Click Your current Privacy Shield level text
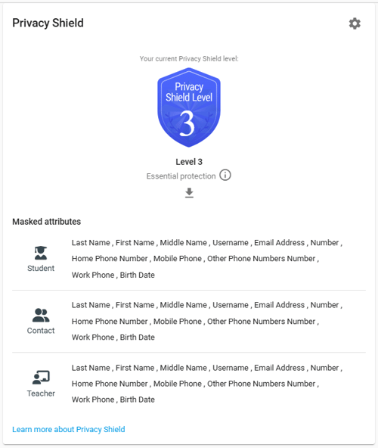Screen dimensions: 378x448 (189, 58)
